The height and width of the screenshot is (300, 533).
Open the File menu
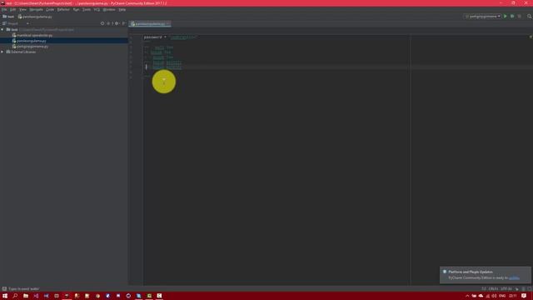(x=4, y=9)
